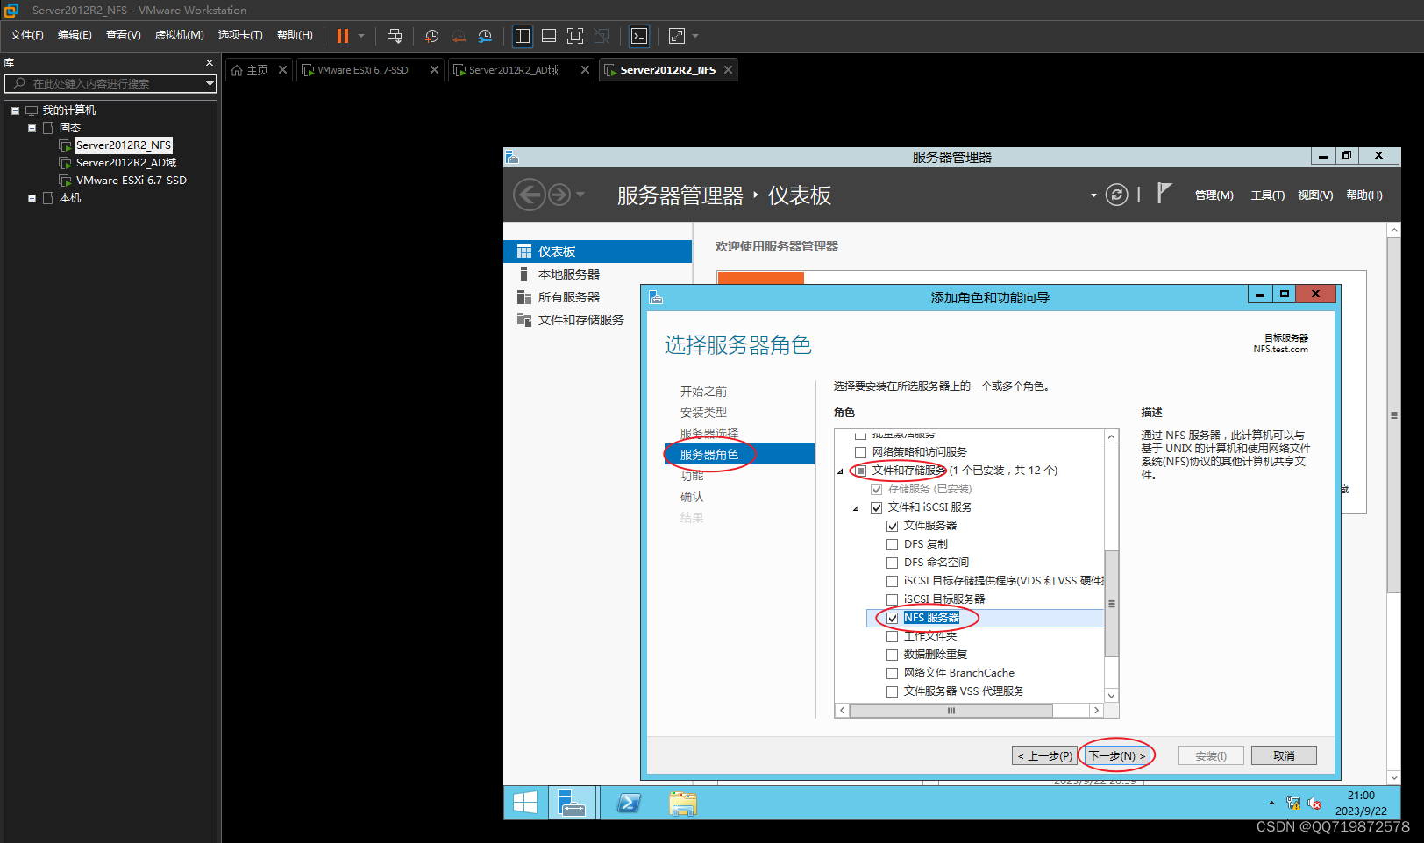Open the 工具(T) menu in Server Manager
This screenshot has width=1424, height=843.
[1267, 195]
